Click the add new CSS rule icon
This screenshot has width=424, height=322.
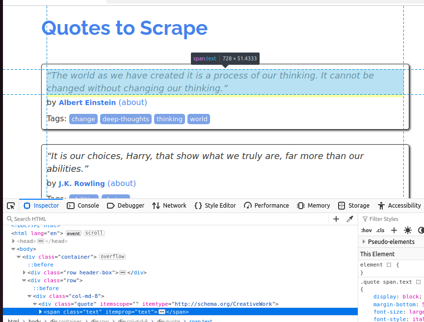pyautogui.click(x=394, y=230)
